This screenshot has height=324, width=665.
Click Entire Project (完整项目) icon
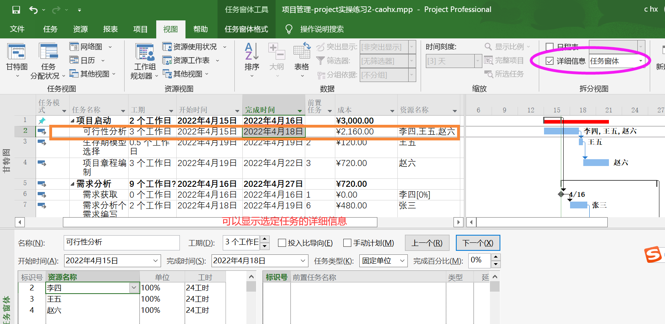pyautogui.click(x=488, y=60)
